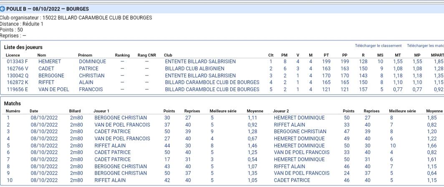Open Télécharger les matchs link
The width and height of the screenshot is (444, 187).
click(x=425, y=46)
